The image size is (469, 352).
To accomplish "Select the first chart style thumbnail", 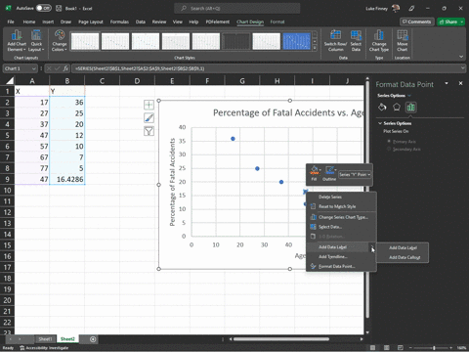I will click(85, 41).
